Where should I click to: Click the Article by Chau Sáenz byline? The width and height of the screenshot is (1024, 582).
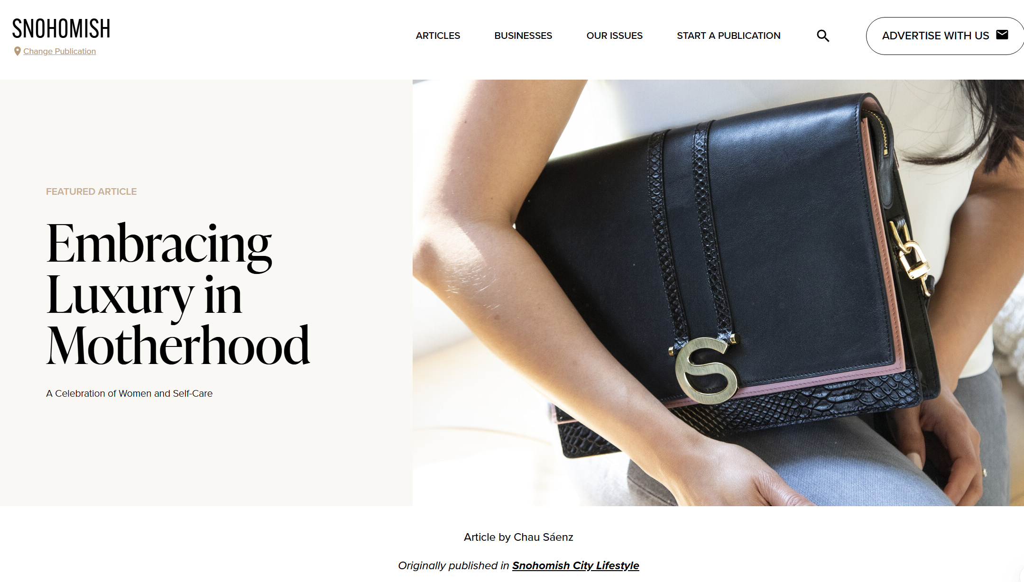(518, 537)
